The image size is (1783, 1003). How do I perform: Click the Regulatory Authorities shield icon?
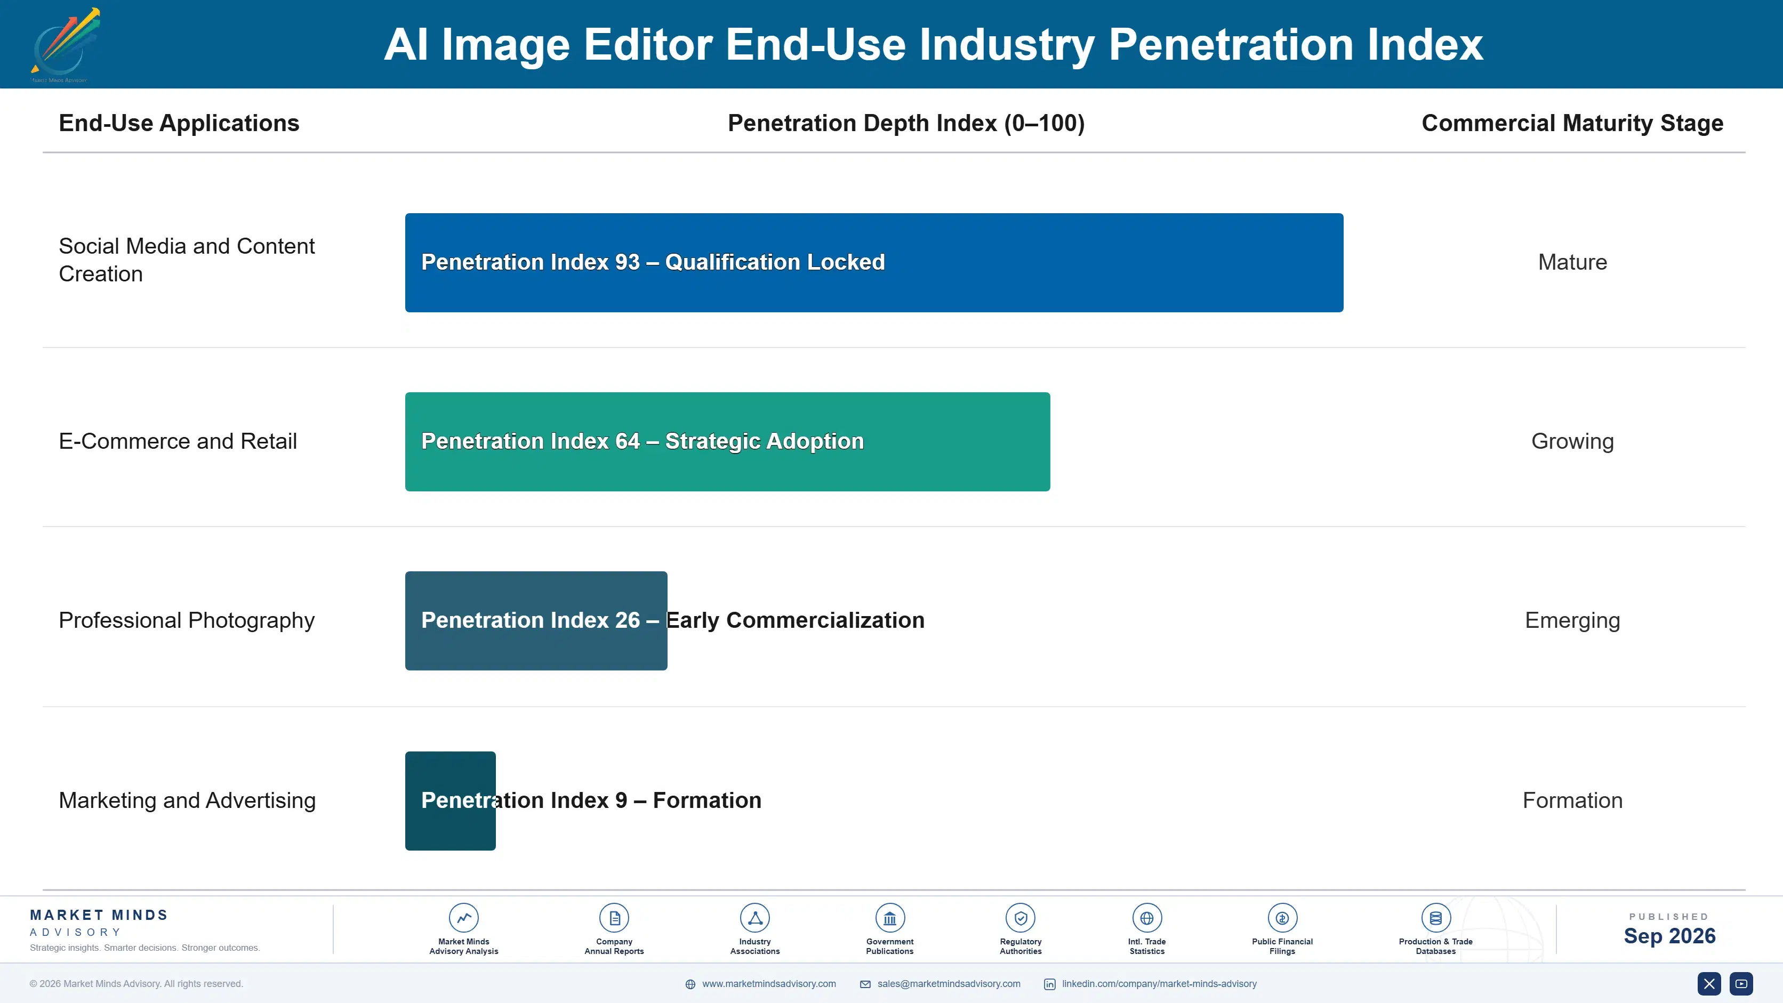(x=1020, y=918)
